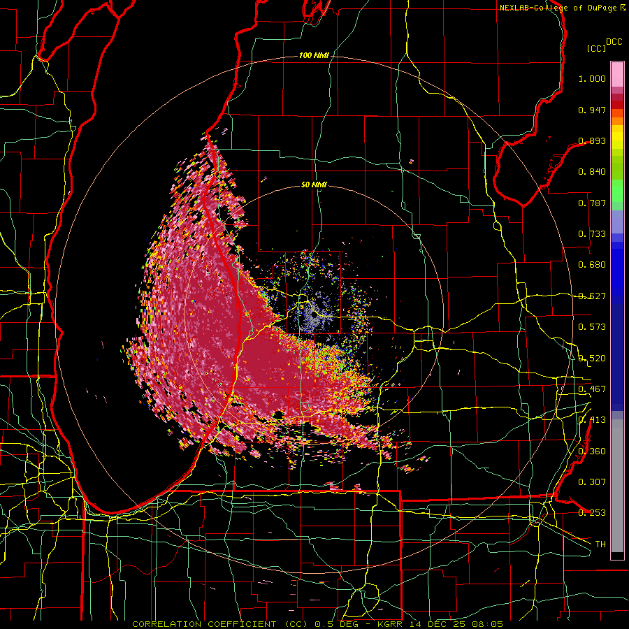This screenshot has width=629, height=629.
Task: Click the 0.787 legend value
Action: pyautogui.click(x=592, y=203)
